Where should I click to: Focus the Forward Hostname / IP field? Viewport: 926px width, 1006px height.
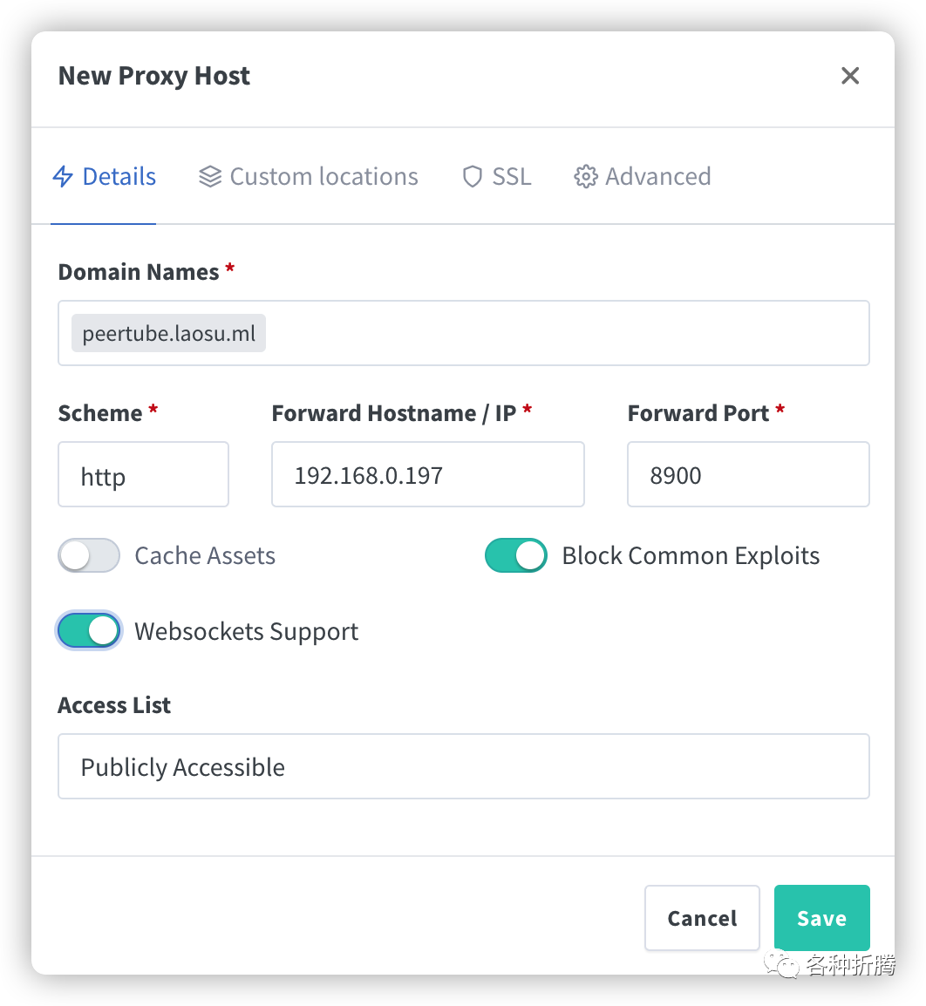tap(428, 475)
